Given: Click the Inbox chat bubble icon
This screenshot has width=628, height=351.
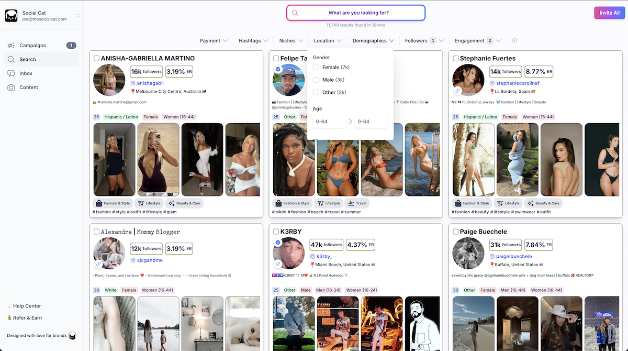Looking at the screenshot, I should click(x=11, y=73).
